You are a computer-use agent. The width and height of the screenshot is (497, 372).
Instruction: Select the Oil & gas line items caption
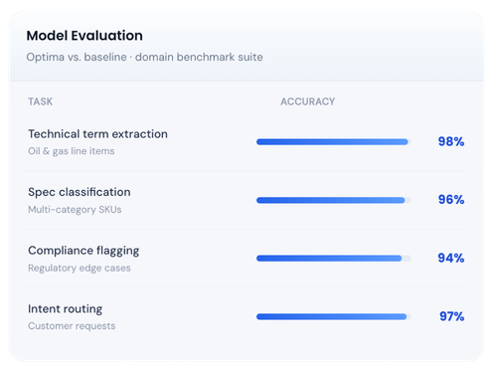coord(72,151)
